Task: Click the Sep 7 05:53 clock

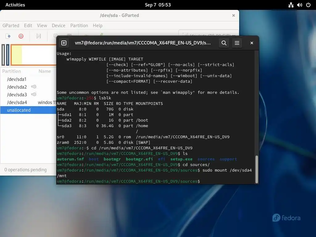Action: pos(158,5)
